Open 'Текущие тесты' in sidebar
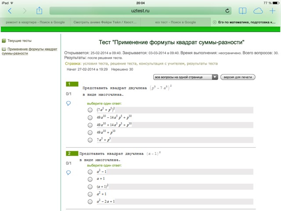The width and height of the screenshot is (281, 211). tap(19, 41)
